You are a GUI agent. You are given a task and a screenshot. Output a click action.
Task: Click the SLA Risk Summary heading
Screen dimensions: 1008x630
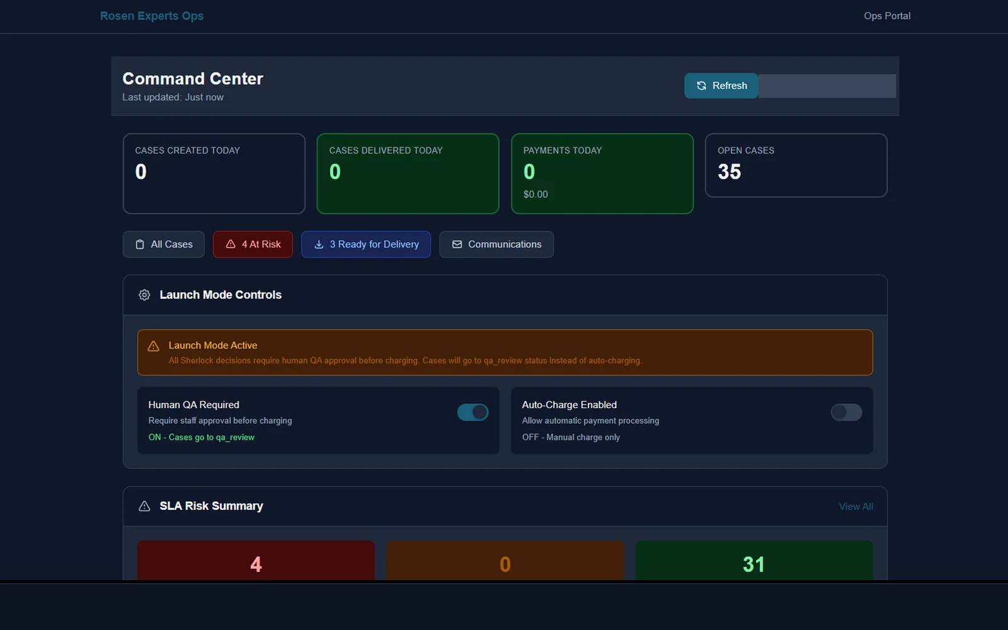[211, 506]
